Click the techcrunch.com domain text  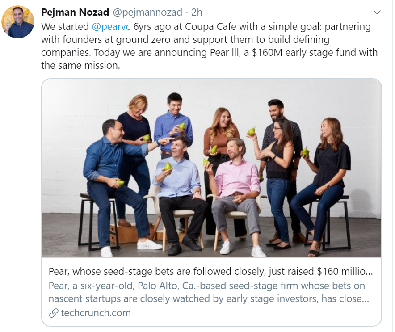pyautogui.click(x=96, y=313)
